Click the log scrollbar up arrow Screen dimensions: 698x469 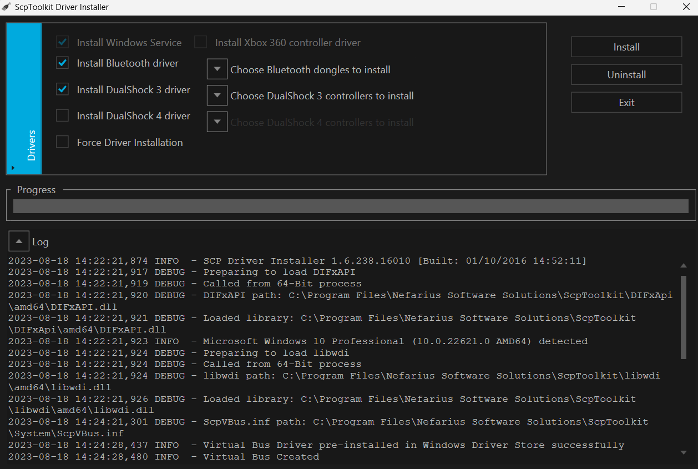[684, 265]
